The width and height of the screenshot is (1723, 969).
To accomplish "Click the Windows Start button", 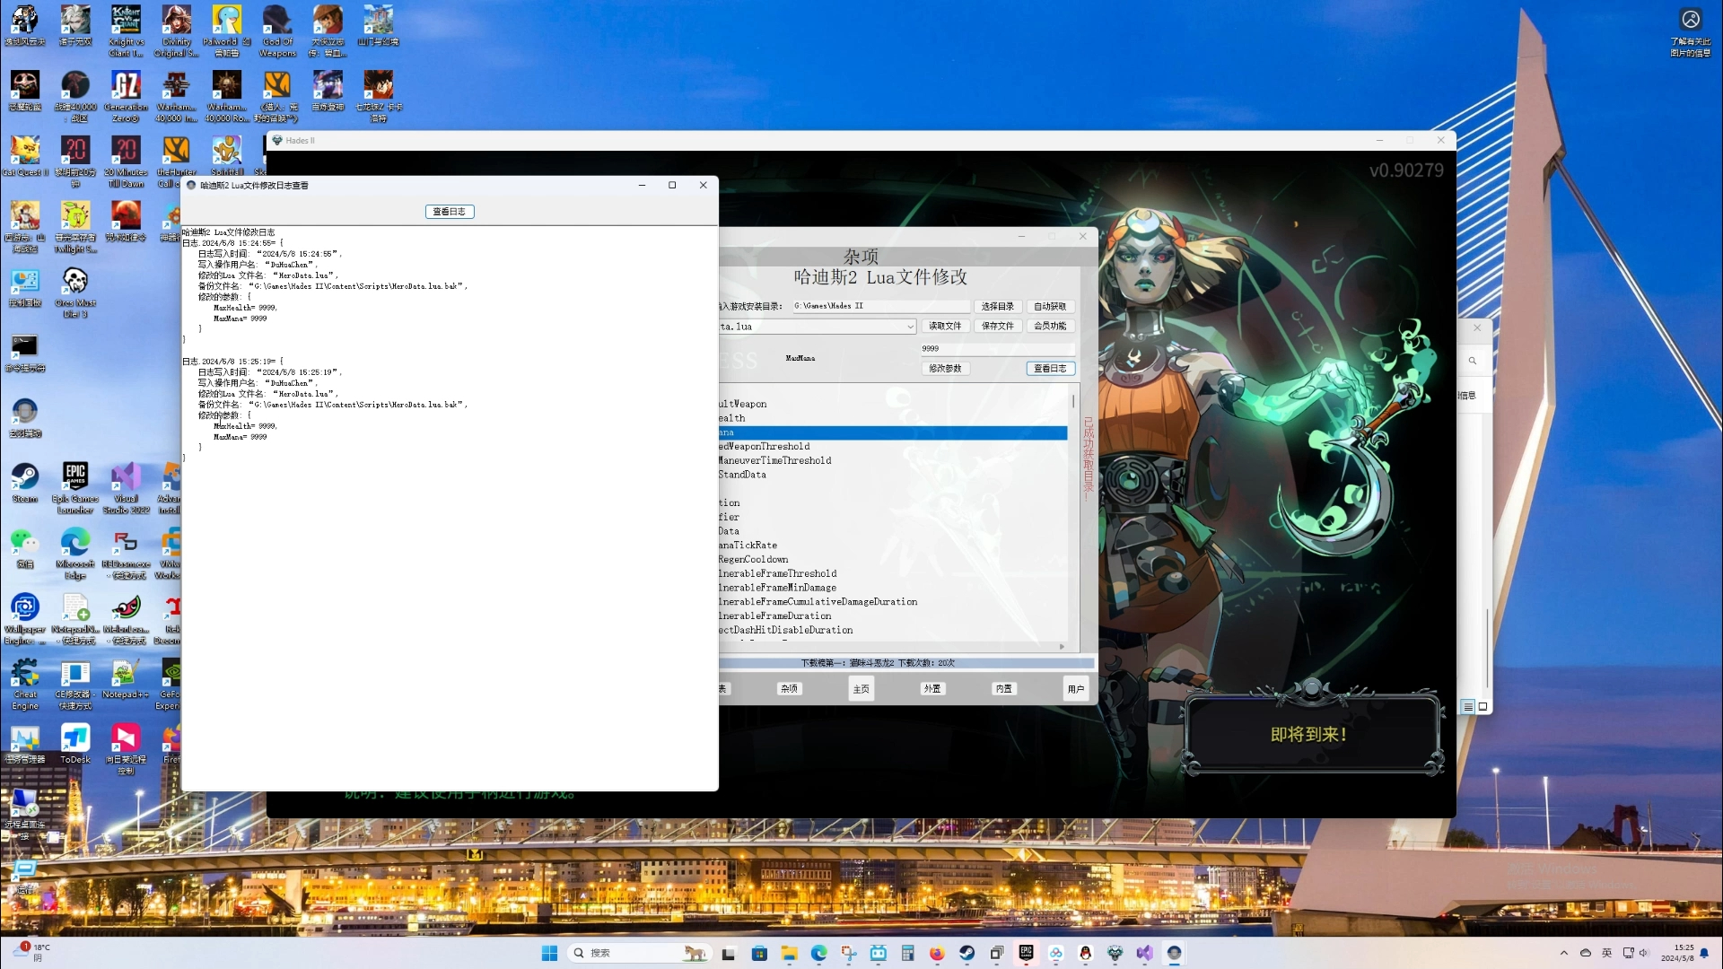I will click(549, 953).
